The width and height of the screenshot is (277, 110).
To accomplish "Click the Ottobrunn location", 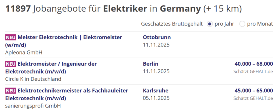I will pyautogui.click(x=157, y=37).
